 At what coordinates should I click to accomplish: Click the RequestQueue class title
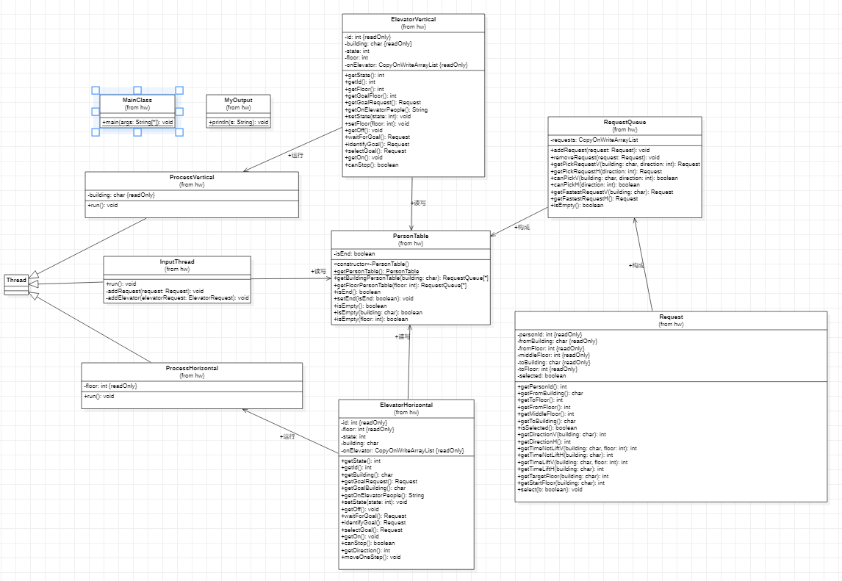click(625, 123)
